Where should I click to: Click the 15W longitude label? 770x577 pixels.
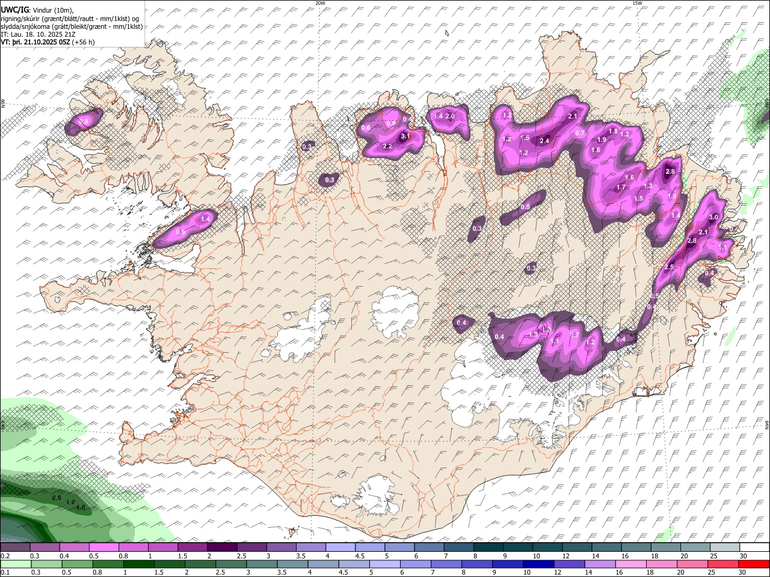click(637, 3)
